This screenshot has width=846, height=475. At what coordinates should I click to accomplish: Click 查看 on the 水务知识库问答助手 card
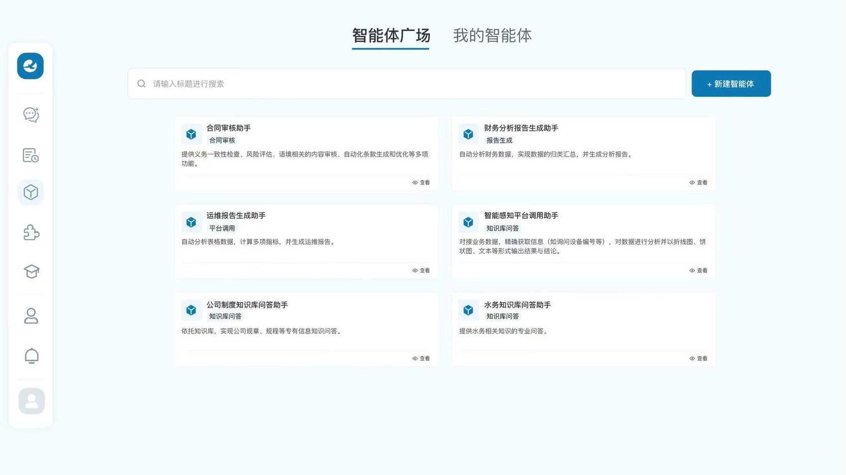click(x=698, y=359)
